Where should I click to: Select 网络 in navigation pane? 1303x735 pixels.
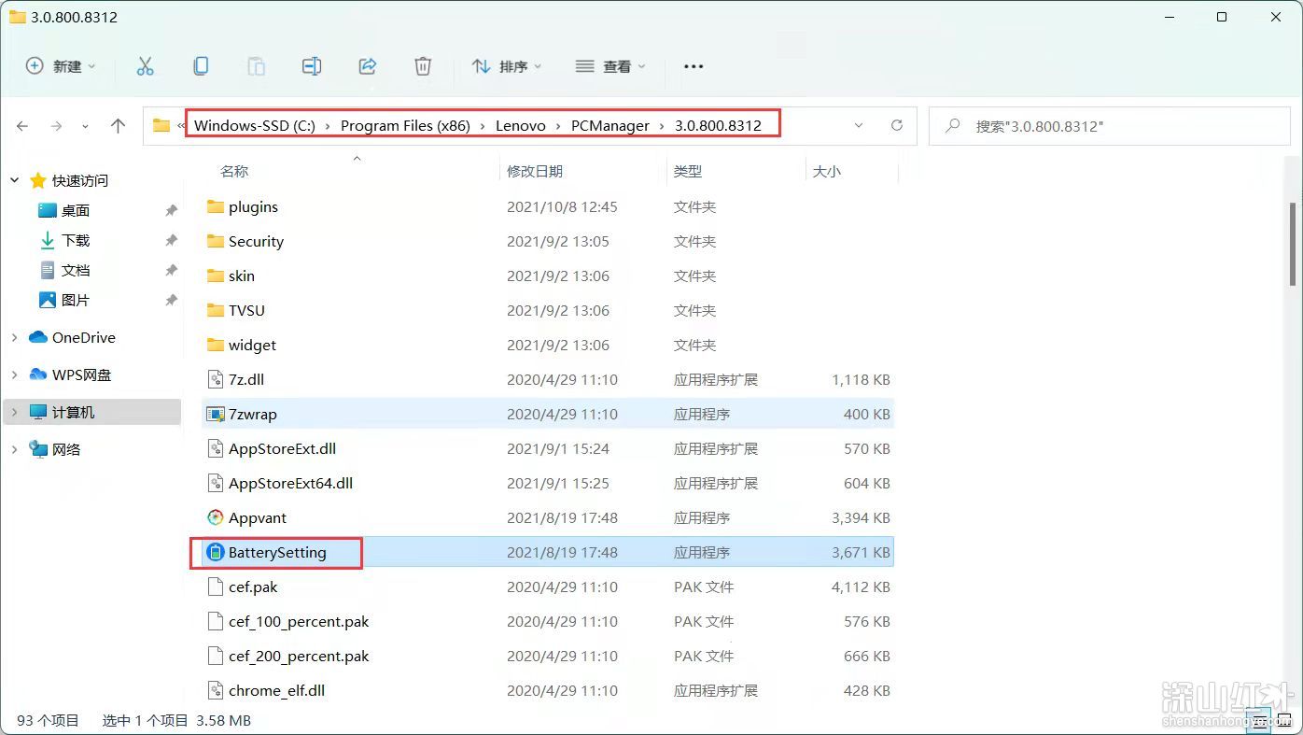click(x=66, y=449)
